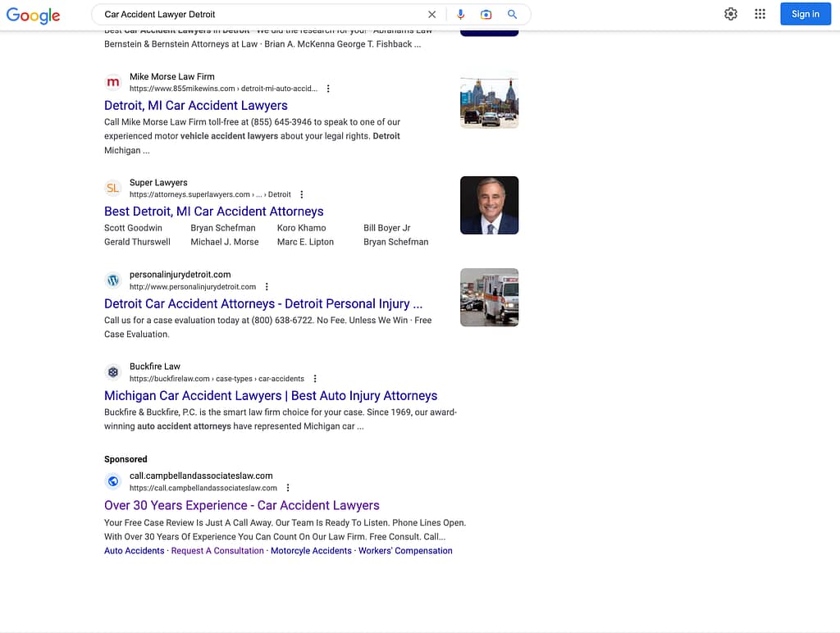Open Best Detroit, MI Car Accident Attorneys link
Screen dimensions: 840x633
[x=214, y=212]
